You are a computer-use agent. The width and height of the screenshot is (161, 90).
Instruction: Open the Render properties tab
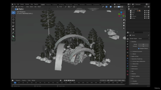(128, 39)
